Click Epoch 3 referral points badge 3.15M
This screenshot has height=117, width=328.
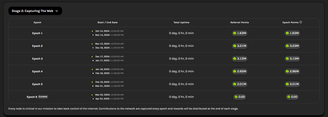[x=240, y=58]
